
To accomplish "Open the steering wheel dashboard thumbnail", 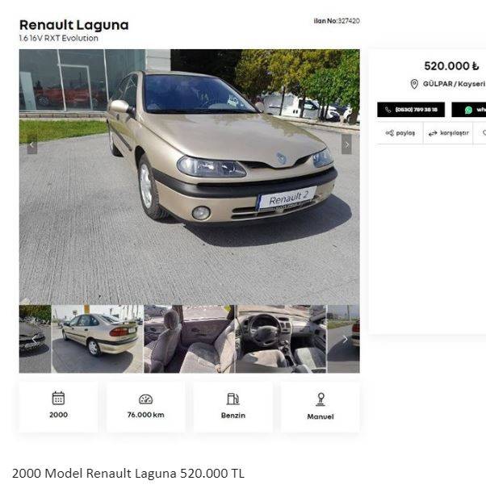I will click(x=281, y=339).
